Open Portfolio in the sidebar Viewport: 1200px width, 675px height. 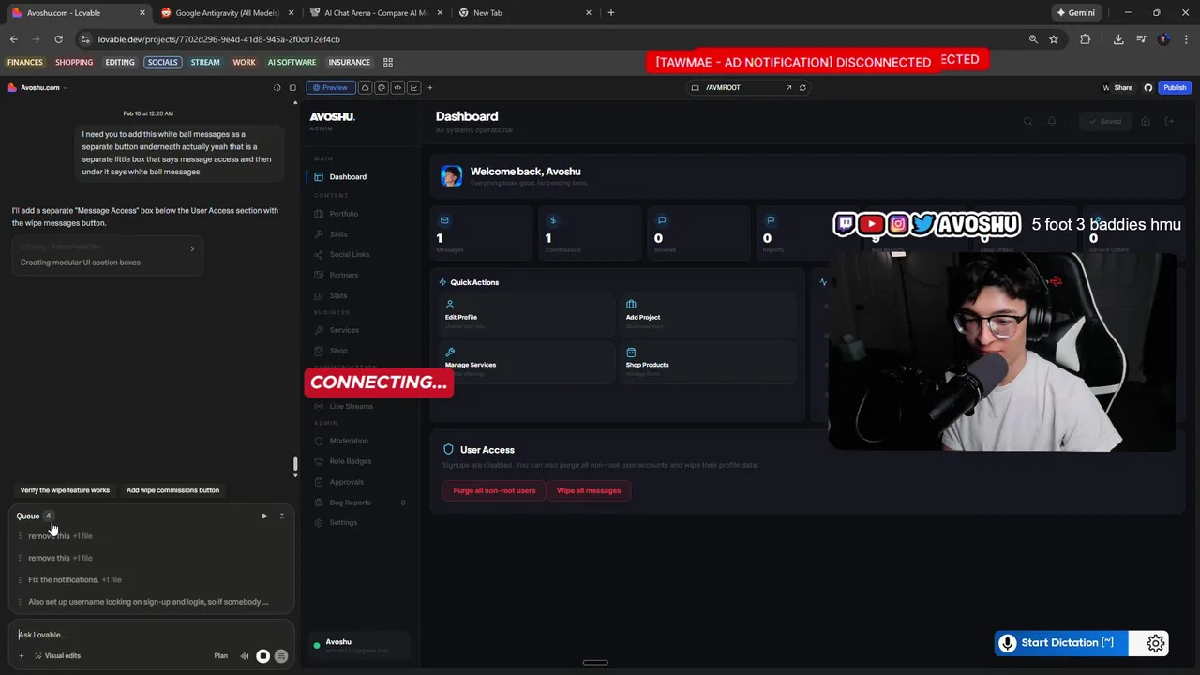coord(343,214)
